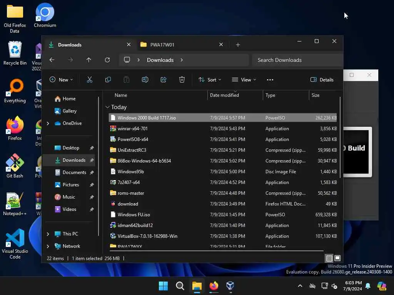Toggle the Details pane
This screenshot has width=394, height=295.
[322, 80]
